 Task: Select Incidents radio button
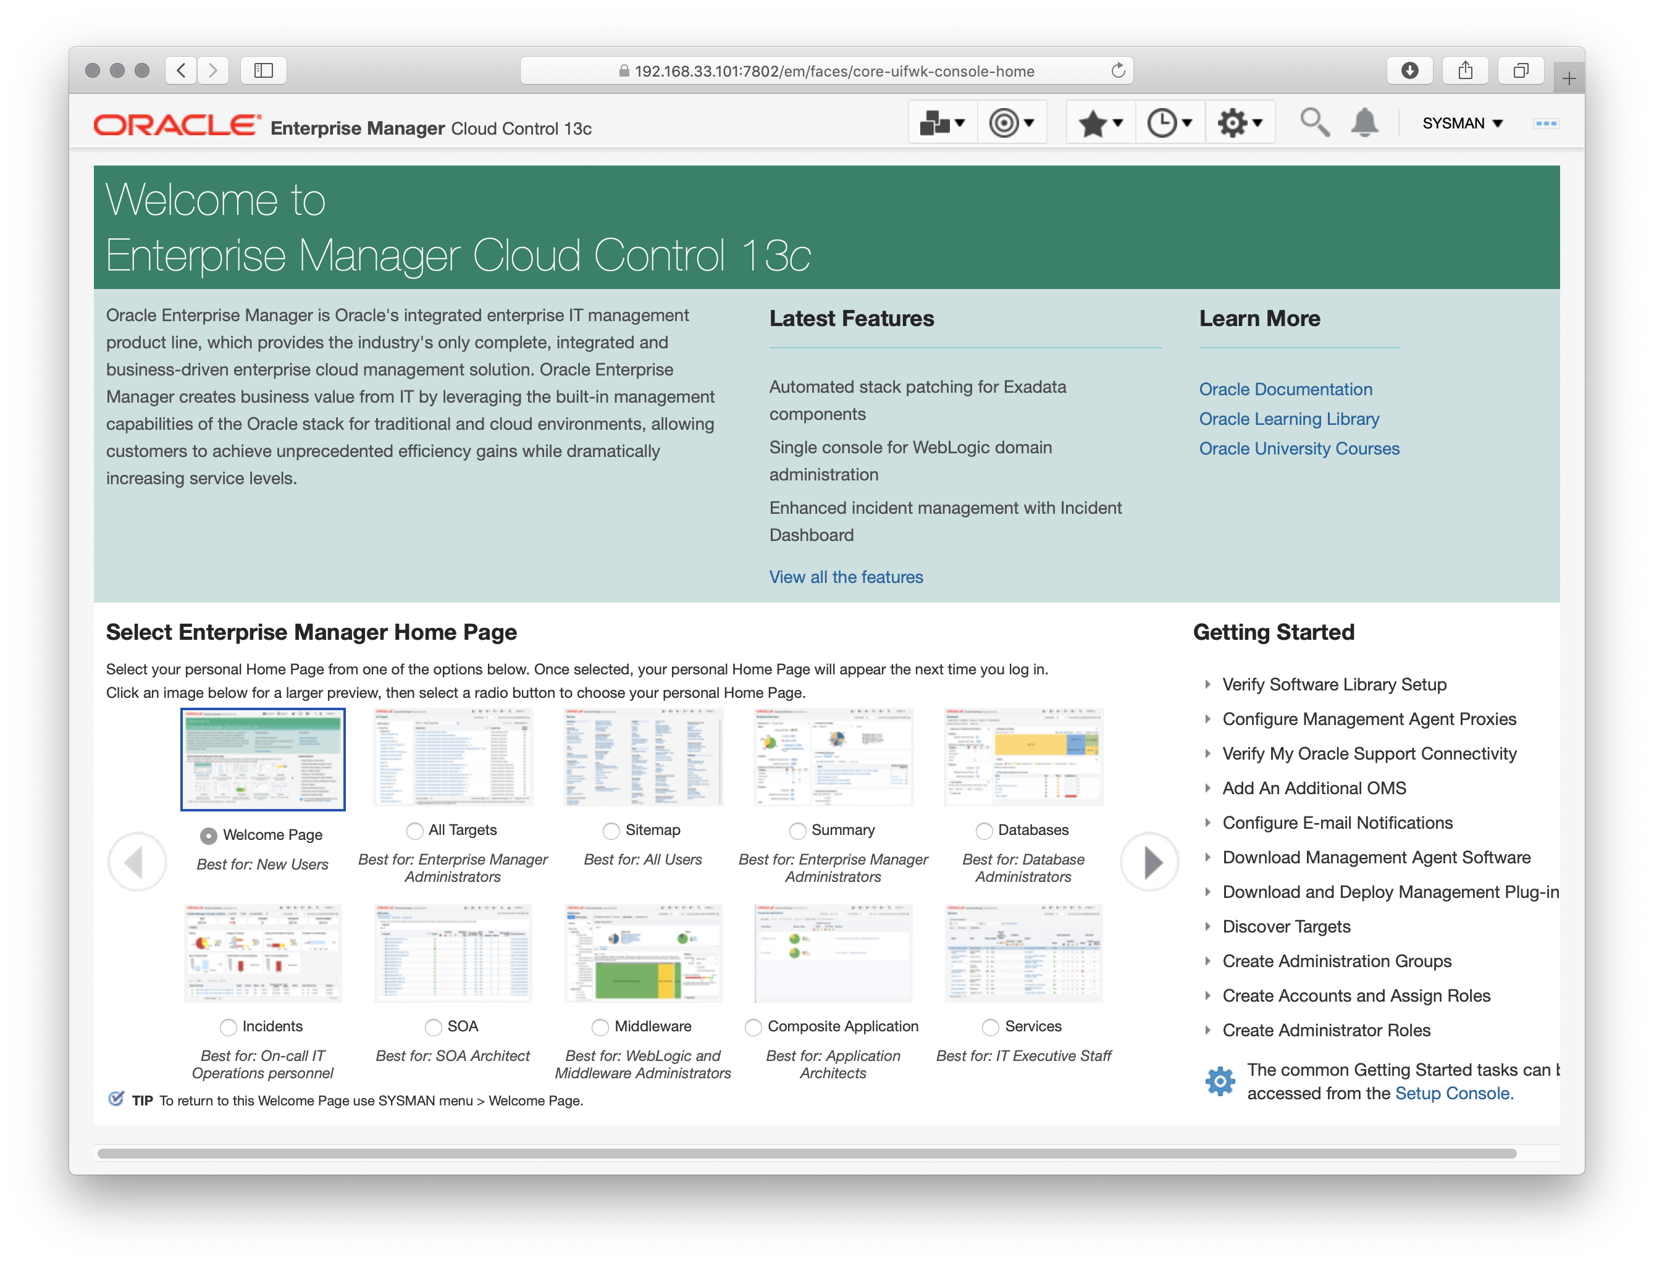coord(229,1027)
